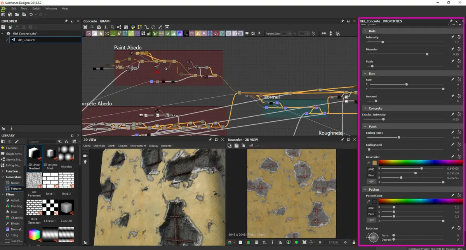Click the library pencil edit icon
Image resolution: width=466 pixels, height=250 pixels.
tap(17, 141)
